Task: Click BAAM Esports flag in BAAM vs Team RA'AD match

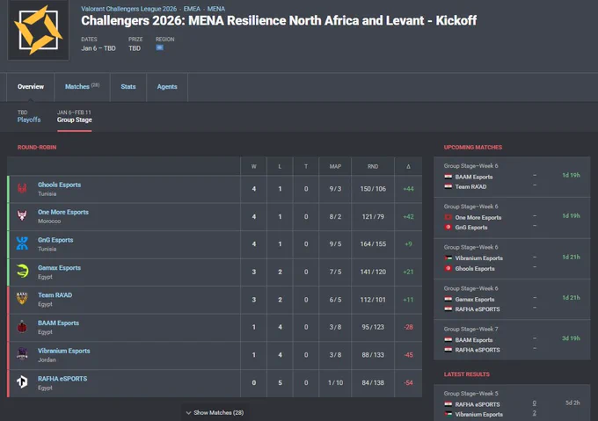Action: [x=448, y=177]
